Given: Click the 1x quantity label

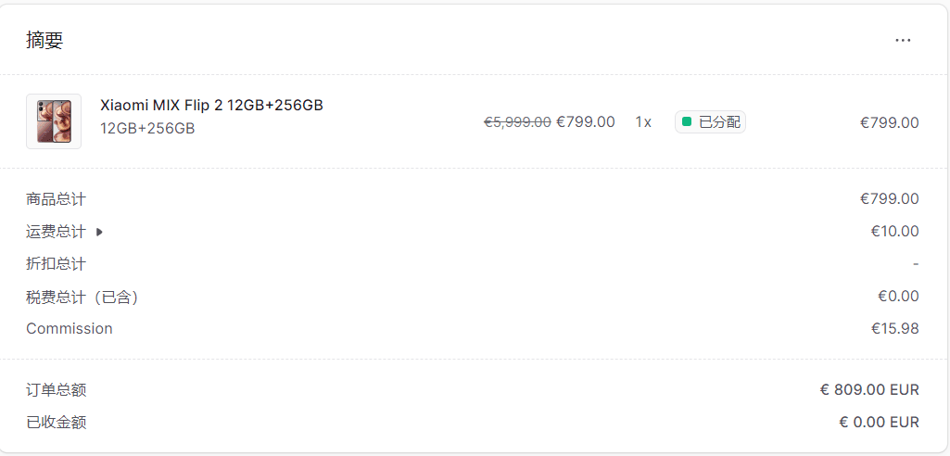Looking at the screenshot, I should click(643, 122).
